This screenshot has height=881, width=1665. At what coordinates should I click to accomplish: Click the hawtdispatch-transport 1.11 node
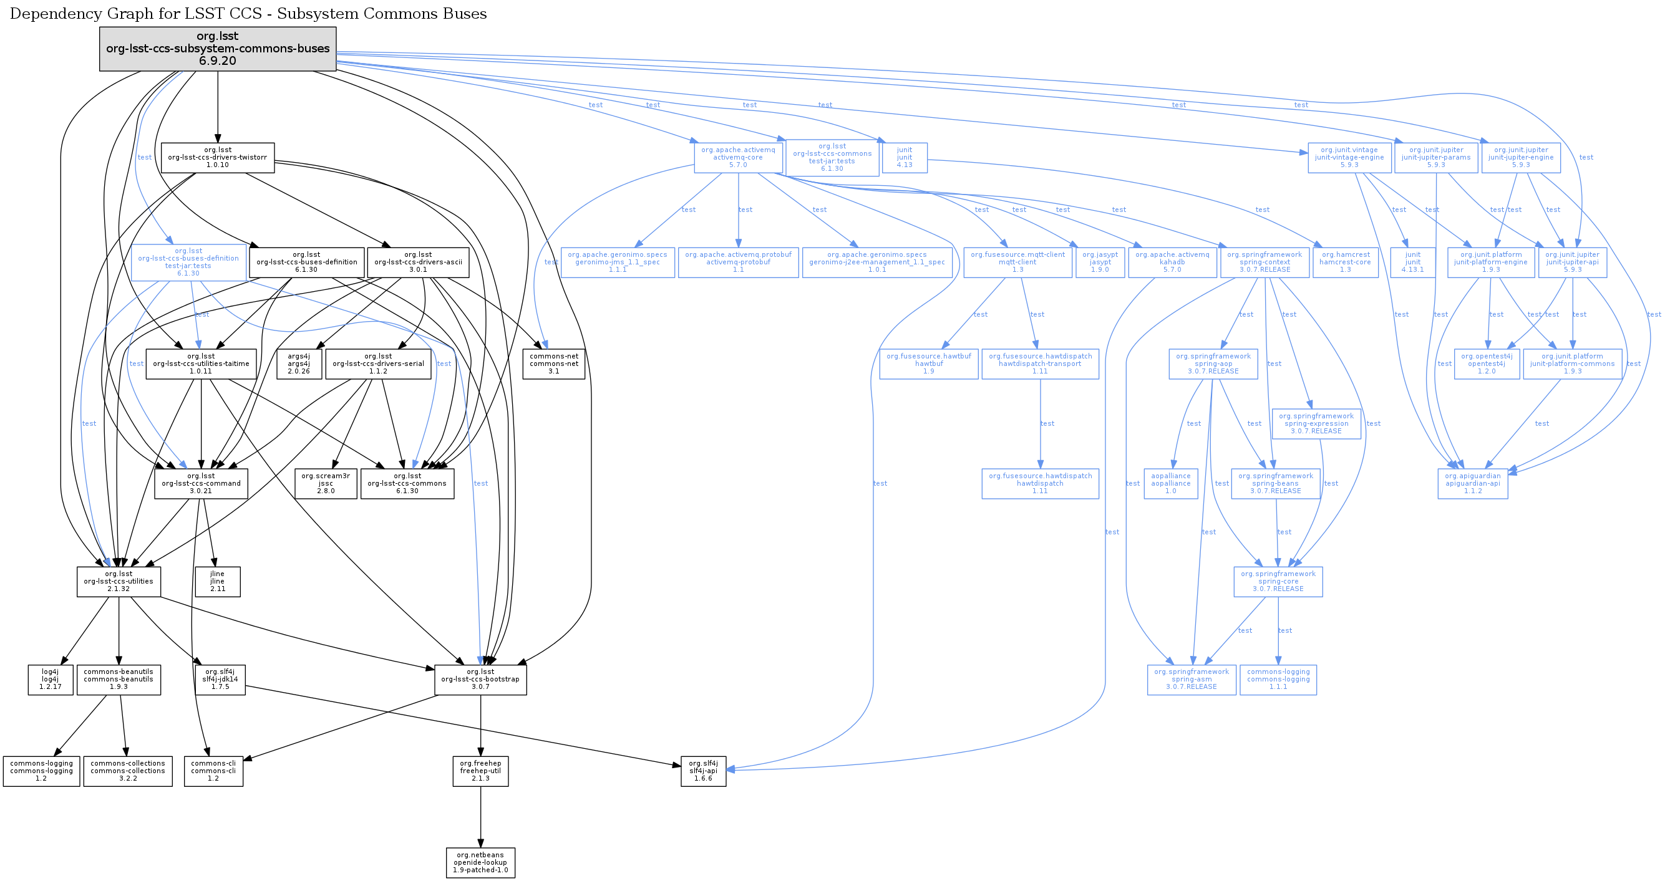1040,363
